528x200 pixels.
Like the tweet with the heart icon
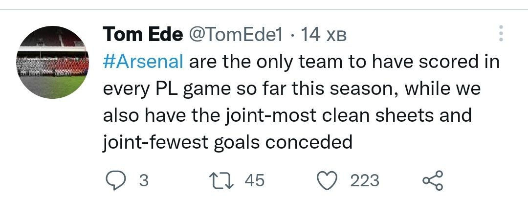[x=327, y=180]
